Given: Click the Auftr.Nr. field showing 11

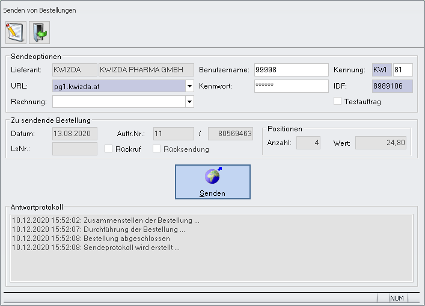Looking at the screenshot, I should pos(173,133).
